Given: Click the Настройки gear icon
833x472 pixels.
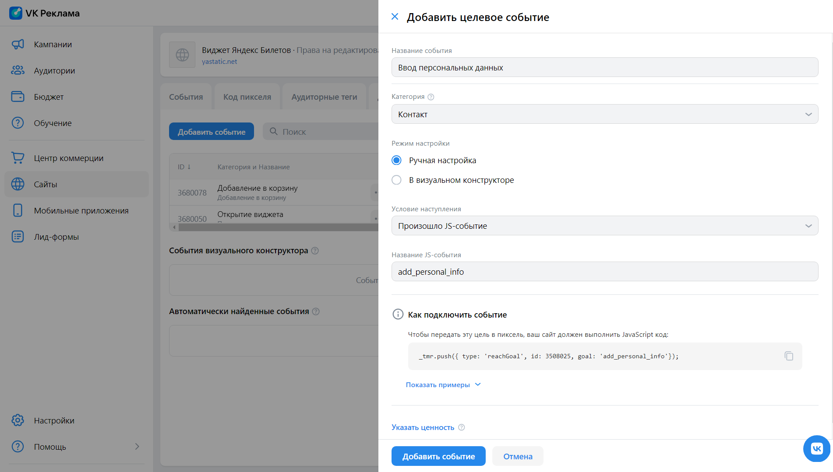Looking at the screenshot, I should click(x=18, y=420).
